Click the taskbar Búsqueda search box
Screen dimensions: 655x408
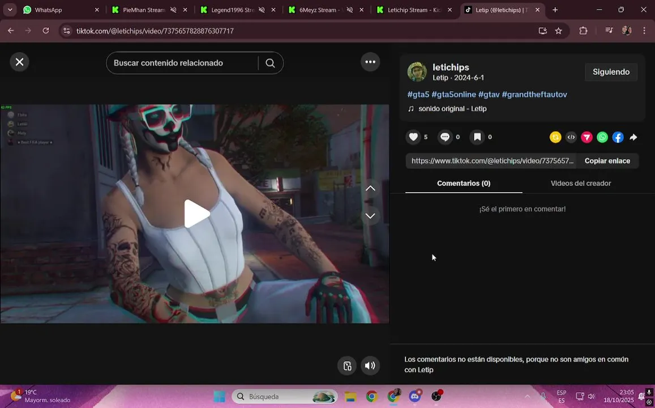coord(284,397)
